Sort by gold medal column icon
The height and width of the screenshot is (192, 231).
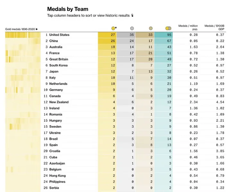click(113, 28)
